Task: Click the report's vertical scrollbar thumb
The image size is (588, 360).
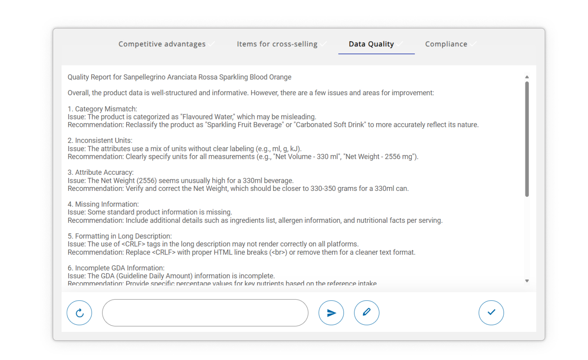Action: point(527,139)
